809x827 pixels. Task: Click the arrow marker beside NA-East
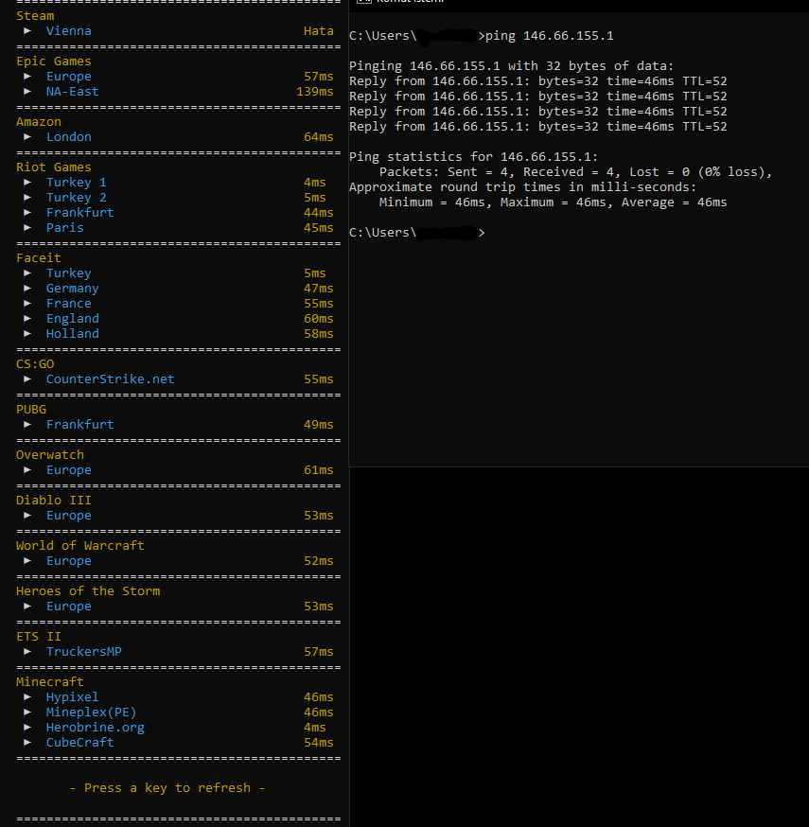[27, 92]
